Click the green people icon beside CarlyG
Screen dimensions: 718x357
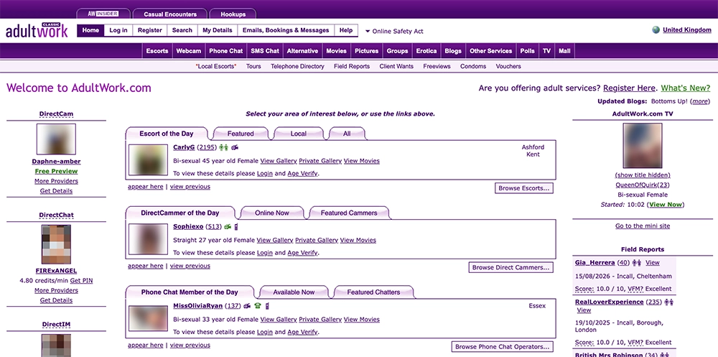pos(223,147)
